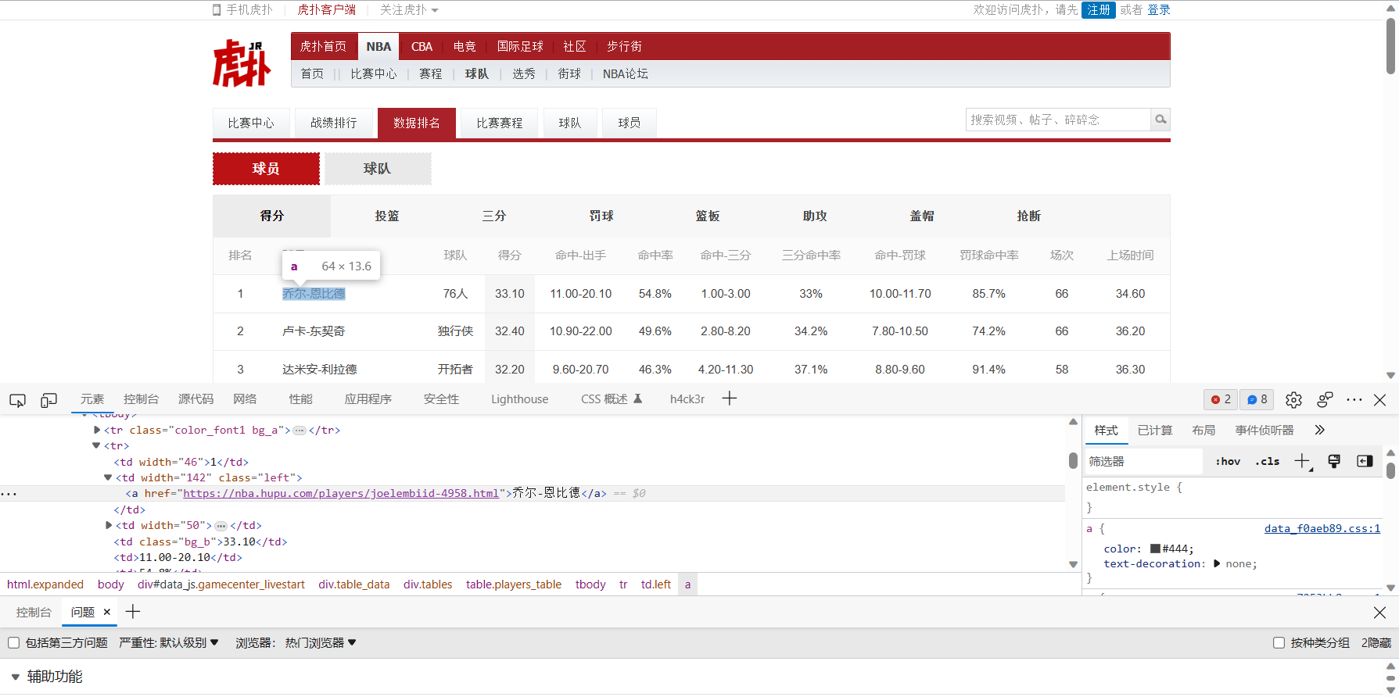Click the Hupu red logo
This screenshot has width=1399, height=697.
[242, 63]
